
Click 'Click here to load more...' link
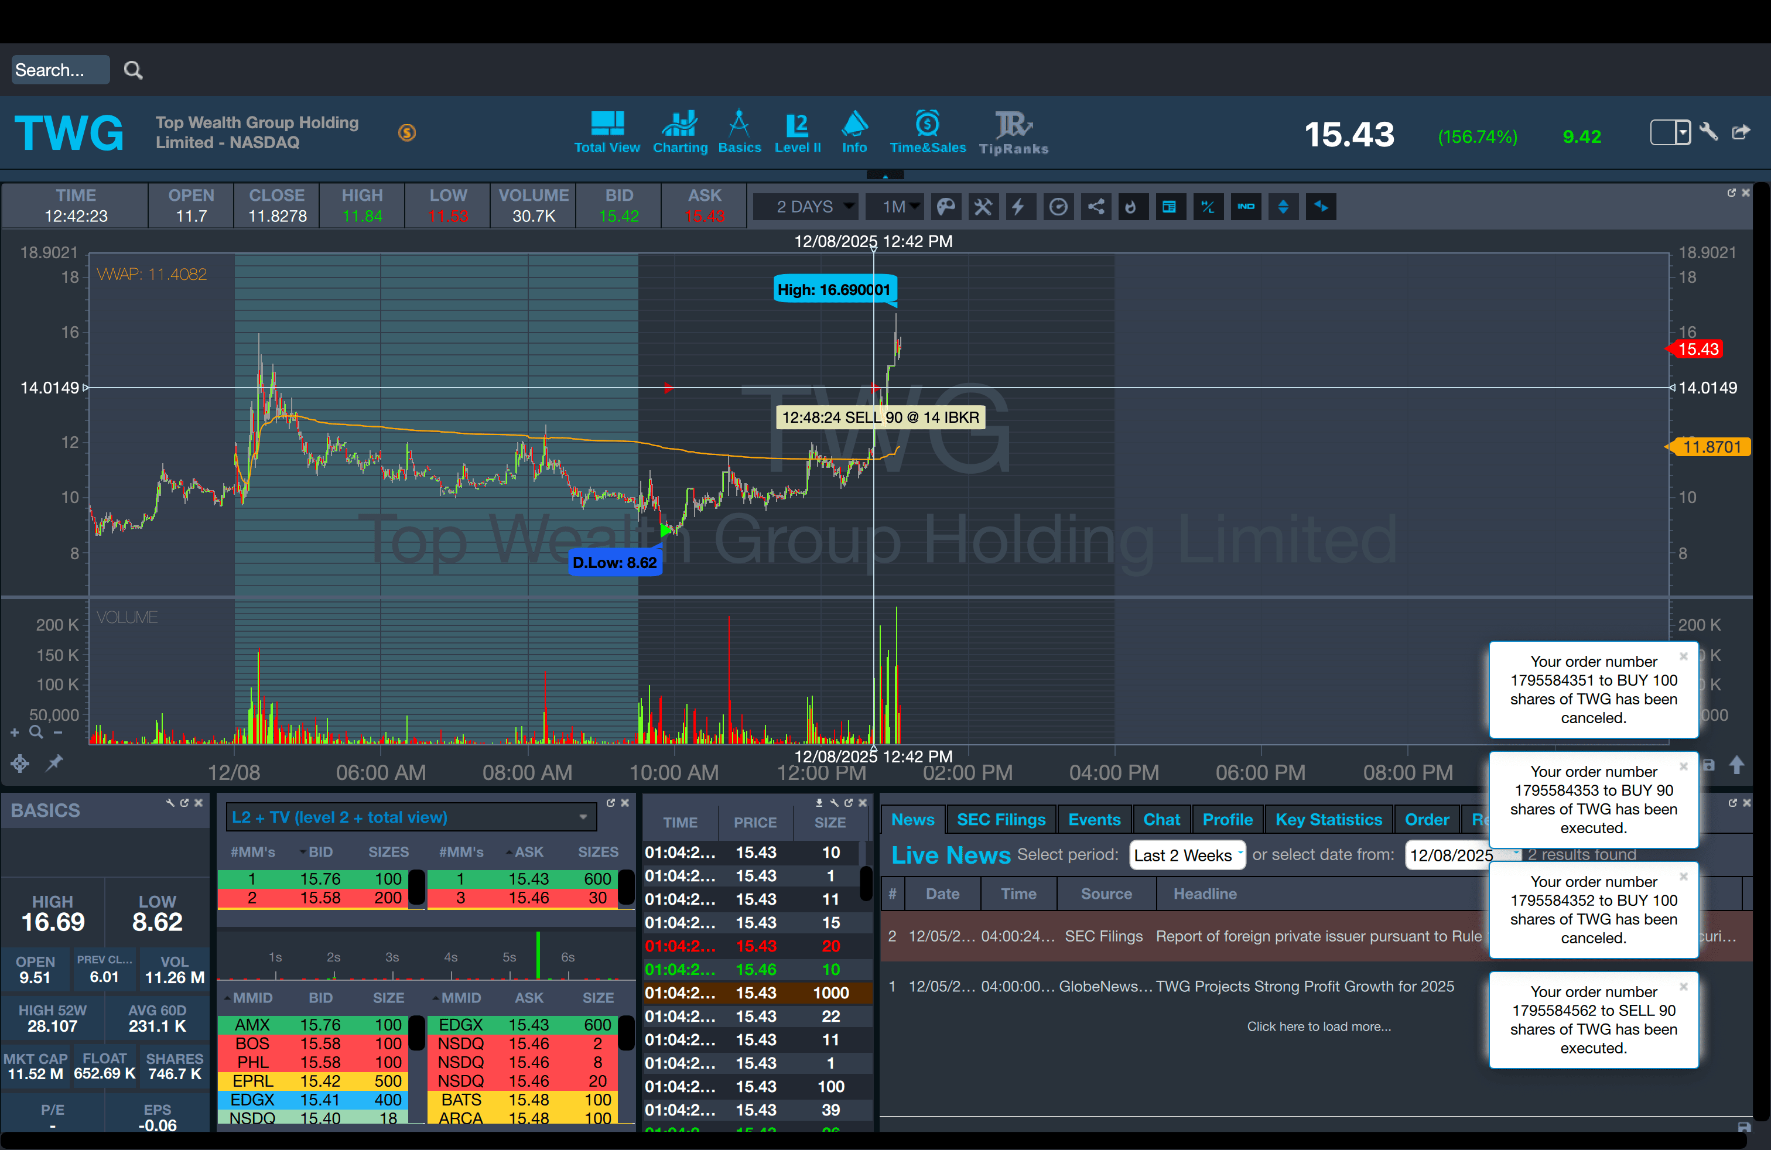tap(1318, 1026)
